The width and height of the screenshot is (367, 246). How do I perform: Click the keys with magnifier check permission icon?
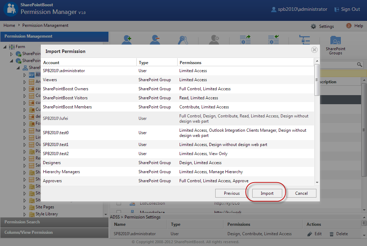pos(183,40)
